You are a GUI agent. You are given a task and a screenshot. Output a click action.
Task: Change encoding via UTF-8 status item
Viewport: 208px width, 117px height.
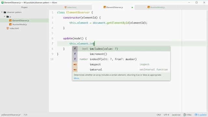pyautogui.click(x=166, y=115)
